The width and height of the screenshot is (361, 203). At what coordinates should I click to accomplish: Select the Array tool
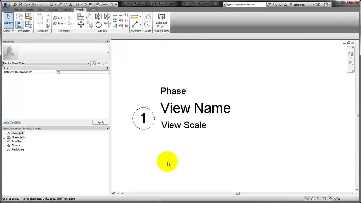click(x=115, y=21)
